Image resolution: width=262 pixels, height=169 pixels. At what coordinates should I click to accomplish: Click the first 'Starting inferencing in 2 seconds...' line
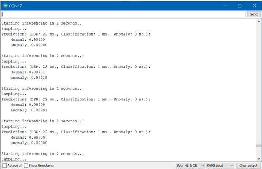click(43, 23)
